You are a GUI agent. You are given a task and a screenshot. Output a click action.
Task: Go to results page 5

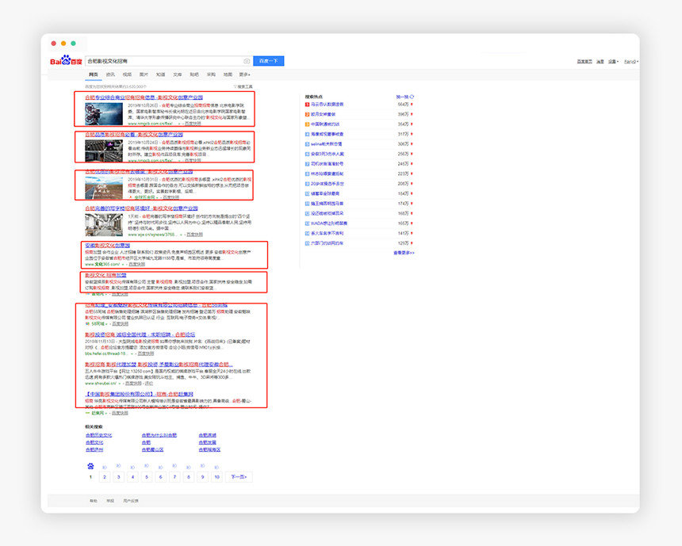click(x=147, y=477)
